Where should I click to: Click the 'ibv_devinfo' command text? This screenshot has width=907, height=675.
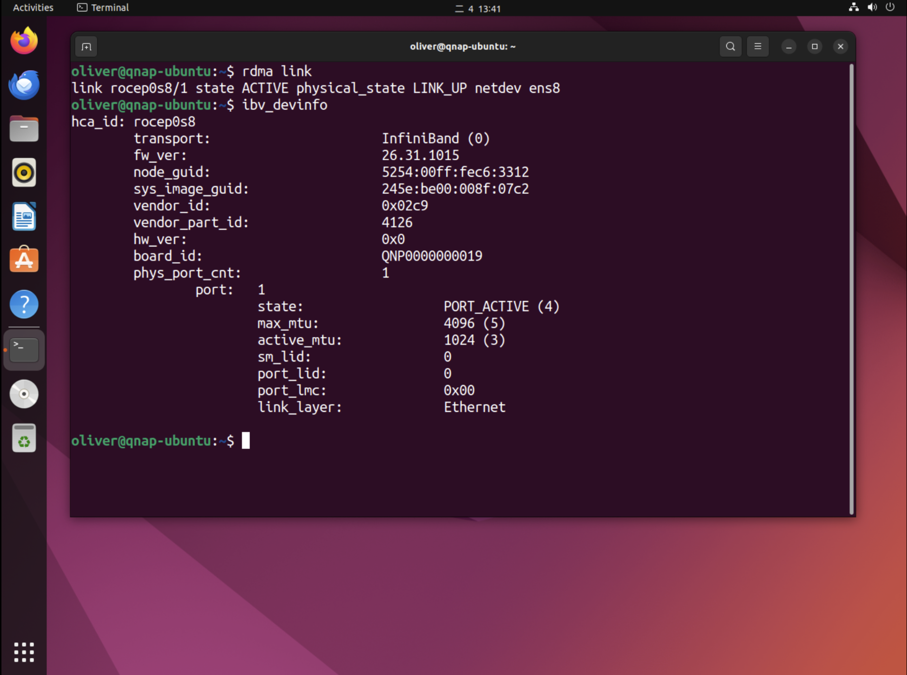point(285,105)
